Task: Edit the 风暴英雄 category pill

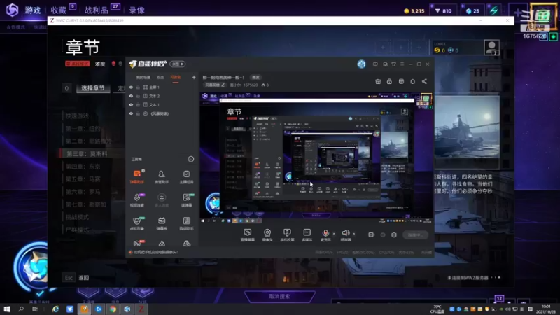Action: [x=215, y=85]
